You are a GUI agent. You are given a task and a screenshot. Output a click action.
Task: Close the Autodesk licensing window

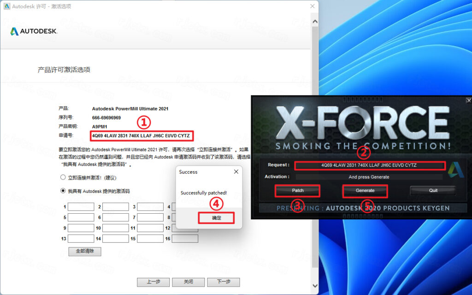click(312, 6)
